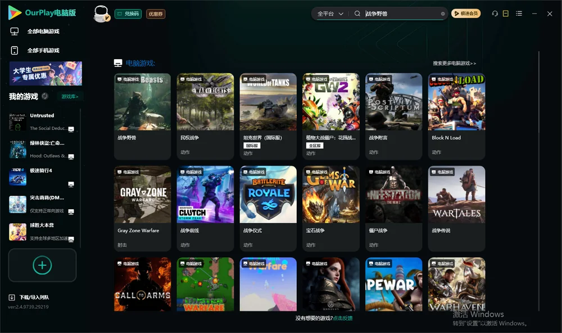The width and height of the screenshot is (562, 333).
Task: Expand the 全平台 platform dropdown
Action: (x=330, y=13)
